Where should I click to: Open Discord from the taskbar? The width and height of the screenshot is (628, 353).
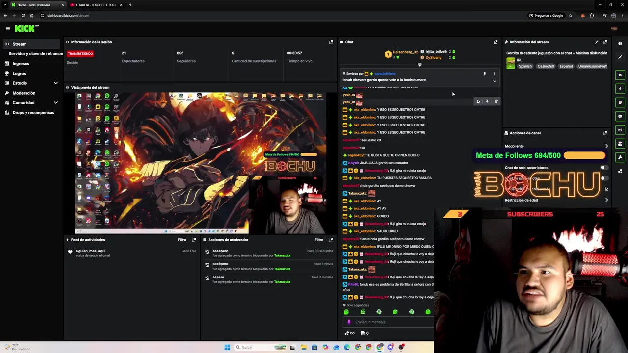point(391,348)
